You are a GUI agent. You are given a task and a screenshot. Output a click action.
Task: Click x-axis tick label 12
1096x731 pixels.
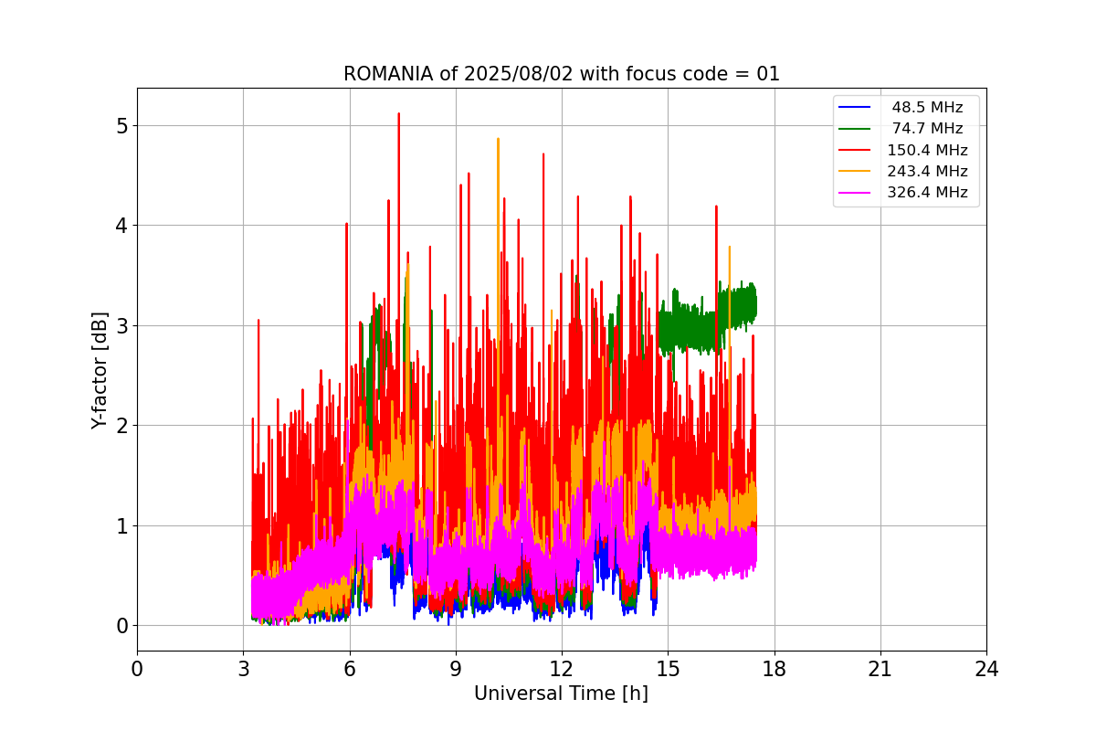tap(562, 669)
